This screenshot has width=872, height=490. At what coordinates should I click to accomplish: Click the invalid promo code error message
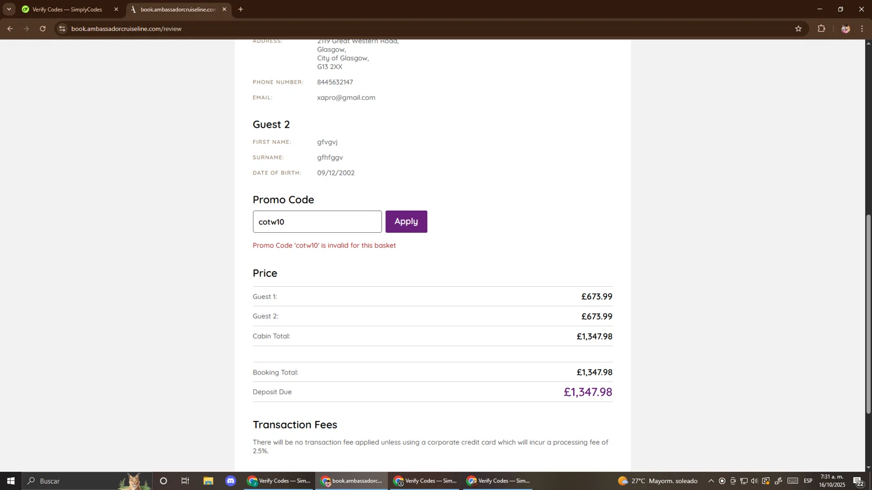pyautogui.click(x=324, y=246)
